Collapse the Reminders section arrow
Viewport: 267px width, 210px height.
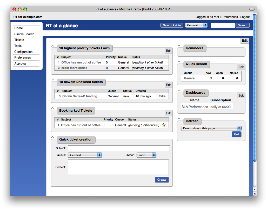click(x=179, y=46)
